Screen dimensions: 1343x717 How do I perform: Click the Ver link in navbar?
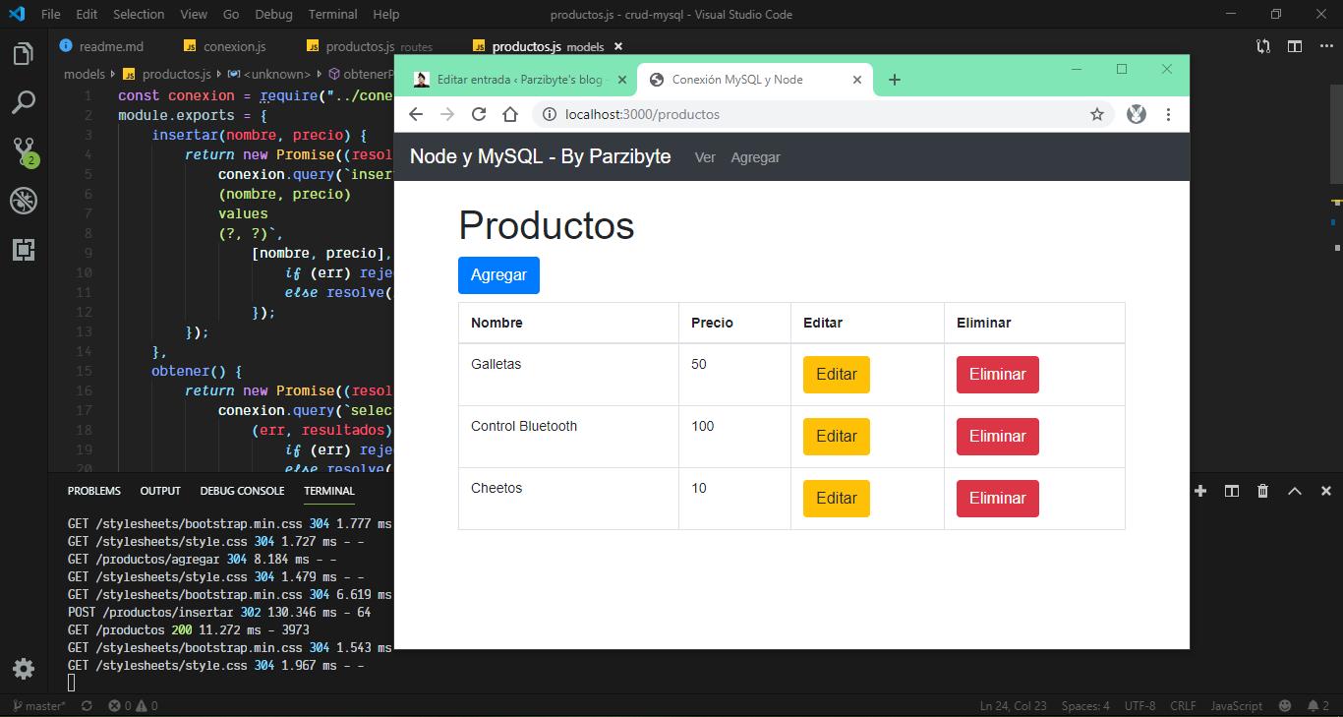[x=705, y=157]
